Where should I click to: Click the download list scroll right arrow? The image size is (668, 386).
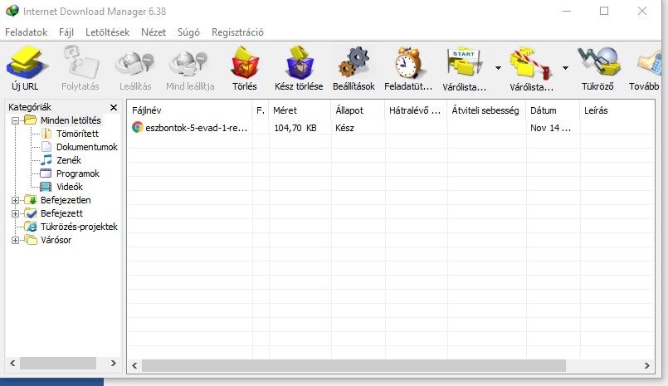click(x=647, y=365)
